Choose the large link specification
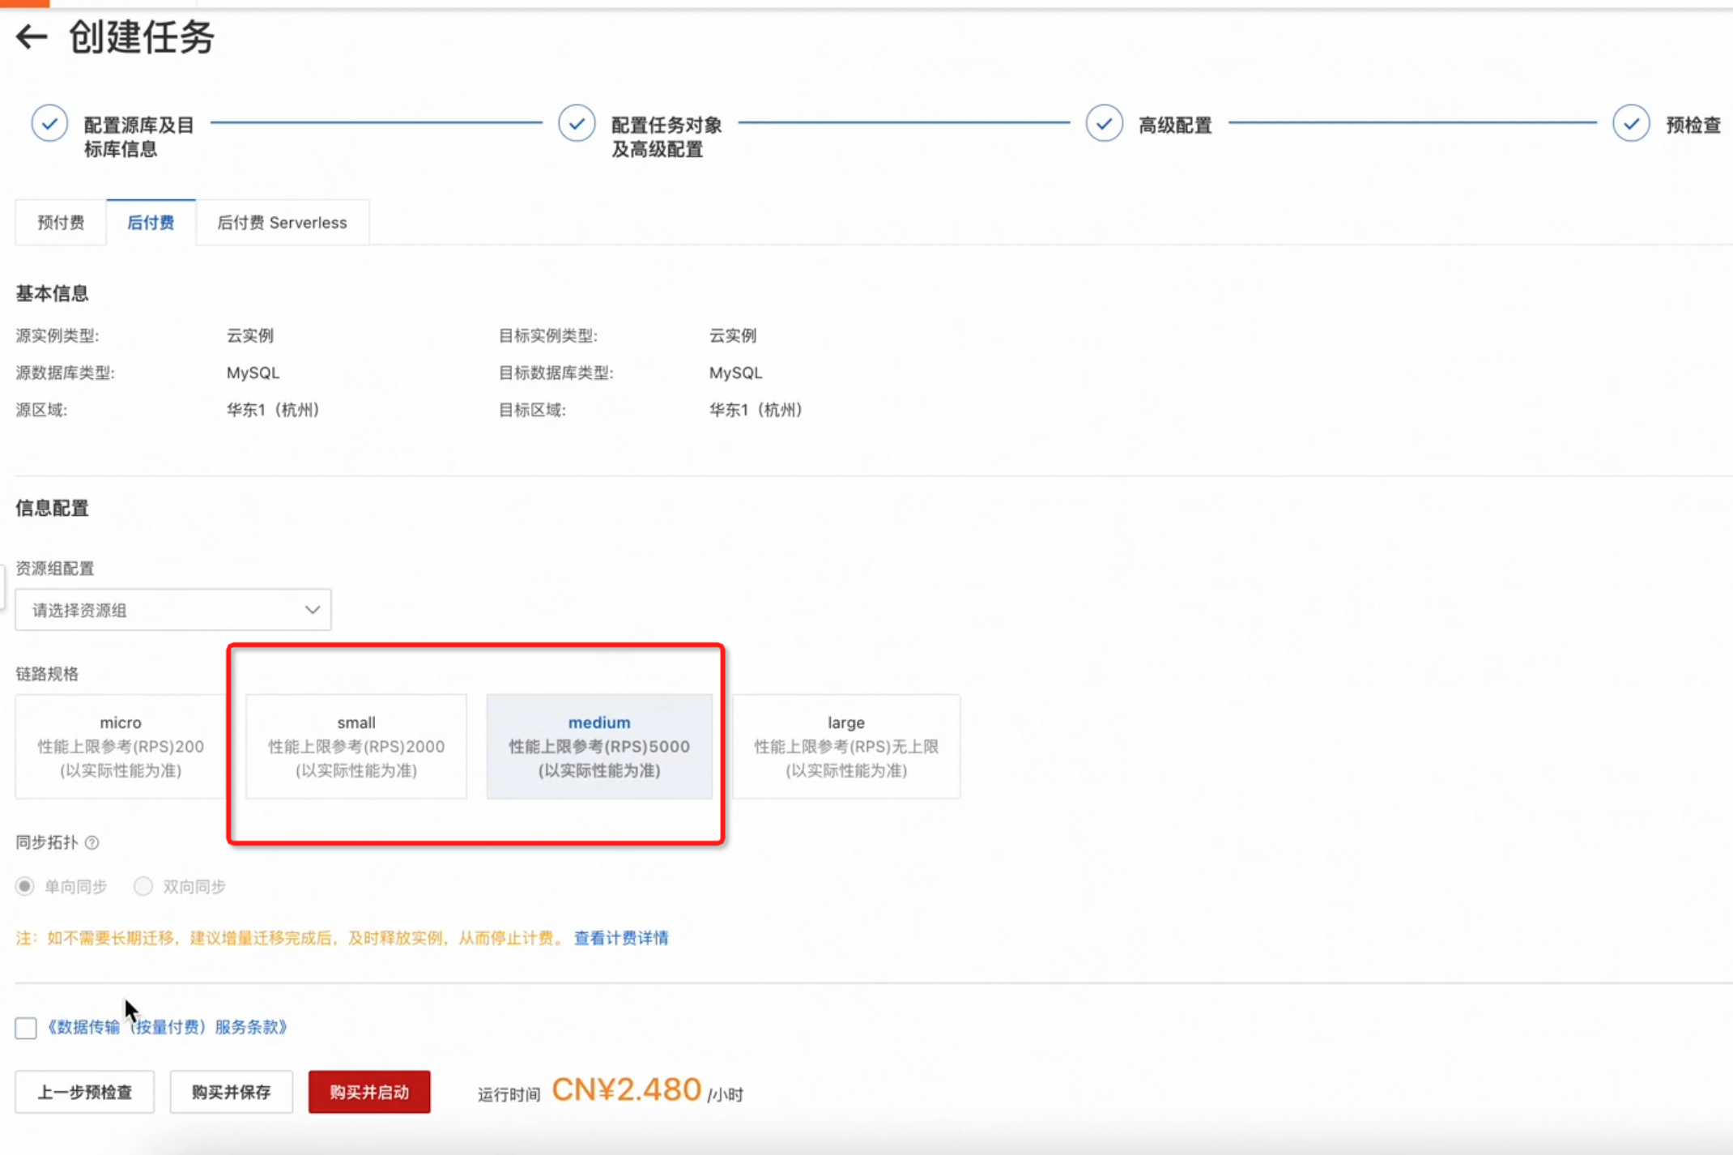1733x1155 pixels. [x=846, y=746]
